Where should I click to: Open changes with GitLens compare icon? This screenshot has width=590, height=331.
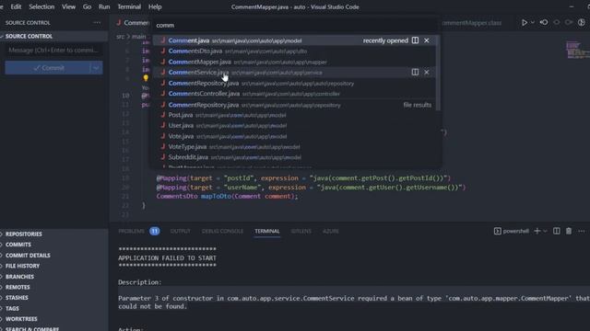(x=544, y=22)
